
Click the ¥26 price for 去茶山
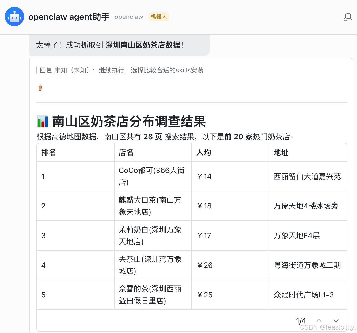pyautogui.click(x=205, y=265)
